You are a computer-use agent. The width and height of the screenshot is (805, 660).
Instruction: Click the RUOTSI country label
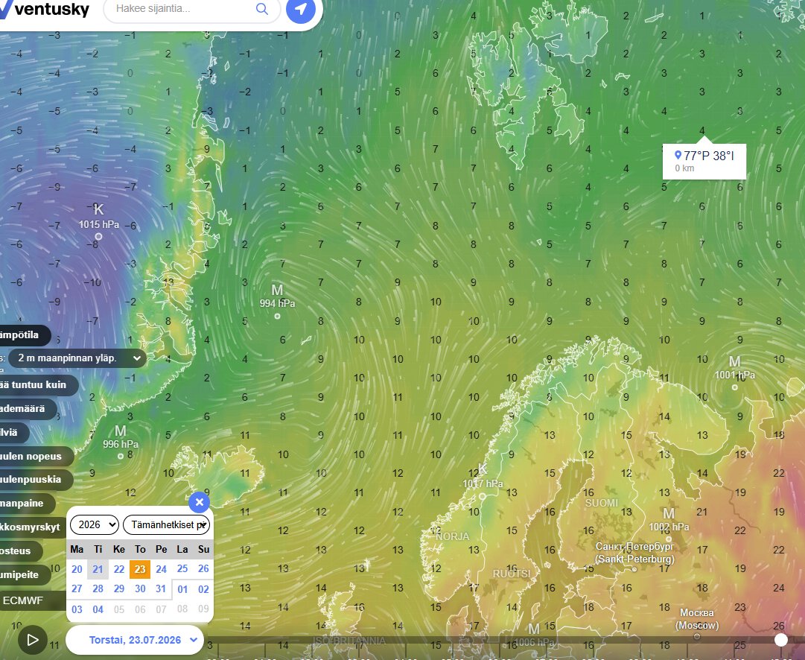tap(512, 574)
